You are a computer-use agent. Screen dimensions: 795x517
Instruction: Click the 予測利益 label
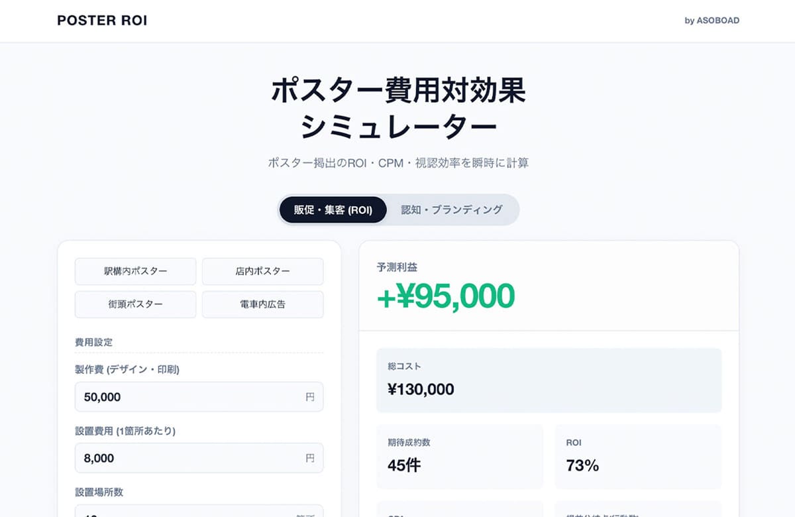[397, 267]
